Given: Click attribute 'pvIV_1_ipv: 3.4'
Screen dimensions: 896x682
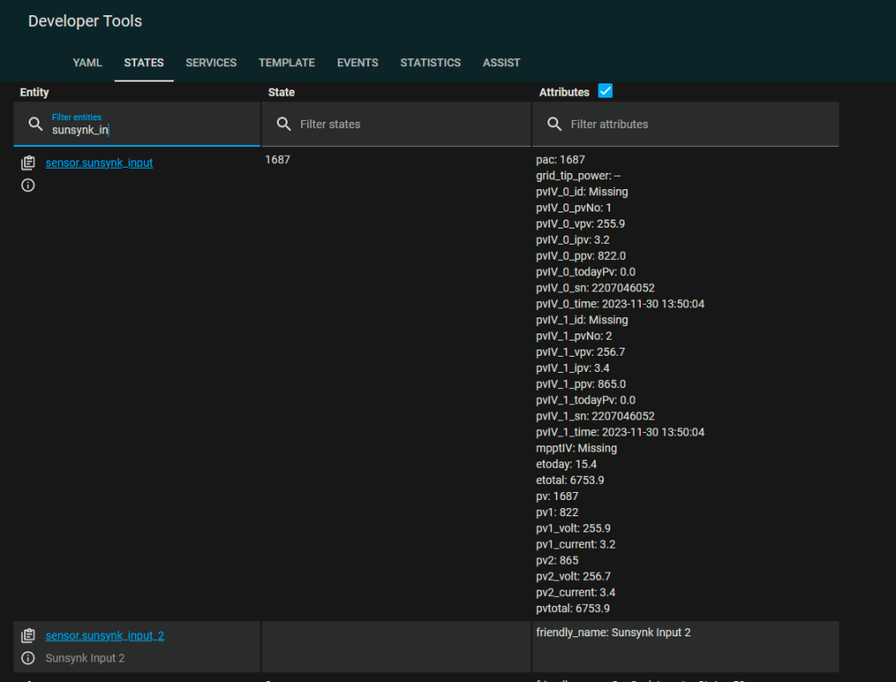Looking at the screenshot, I should [x=573, y=368].
